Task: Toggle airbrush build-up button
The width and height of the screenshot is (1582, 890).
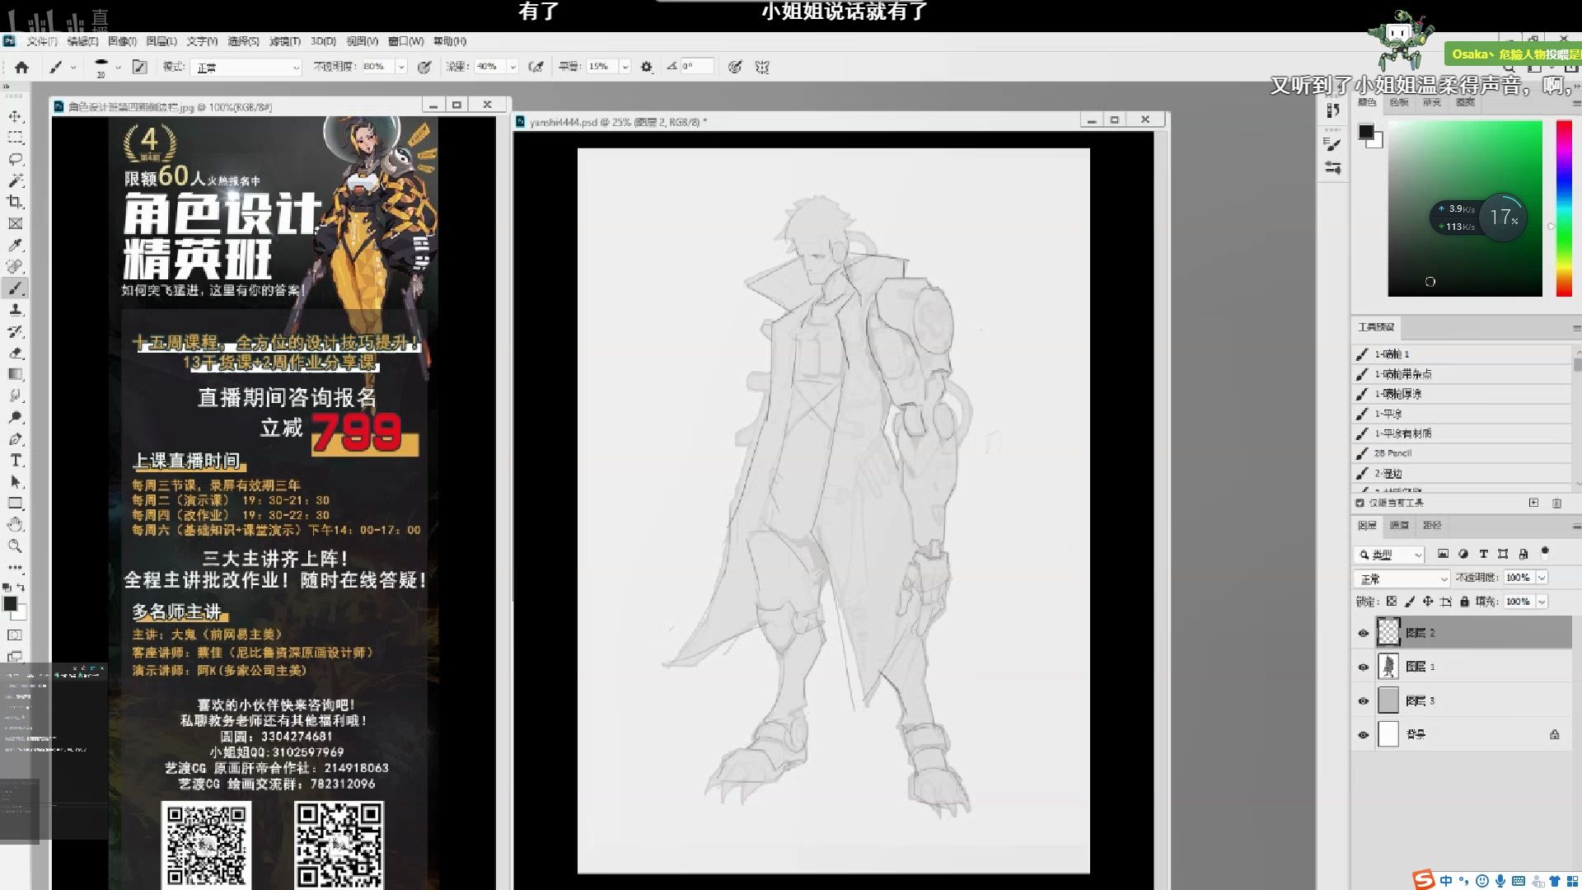Action: tap(536, 67)
